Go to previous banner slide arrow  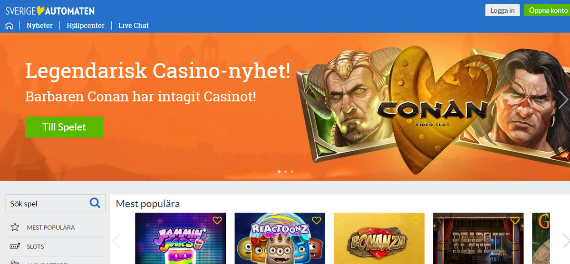point(9,100)
